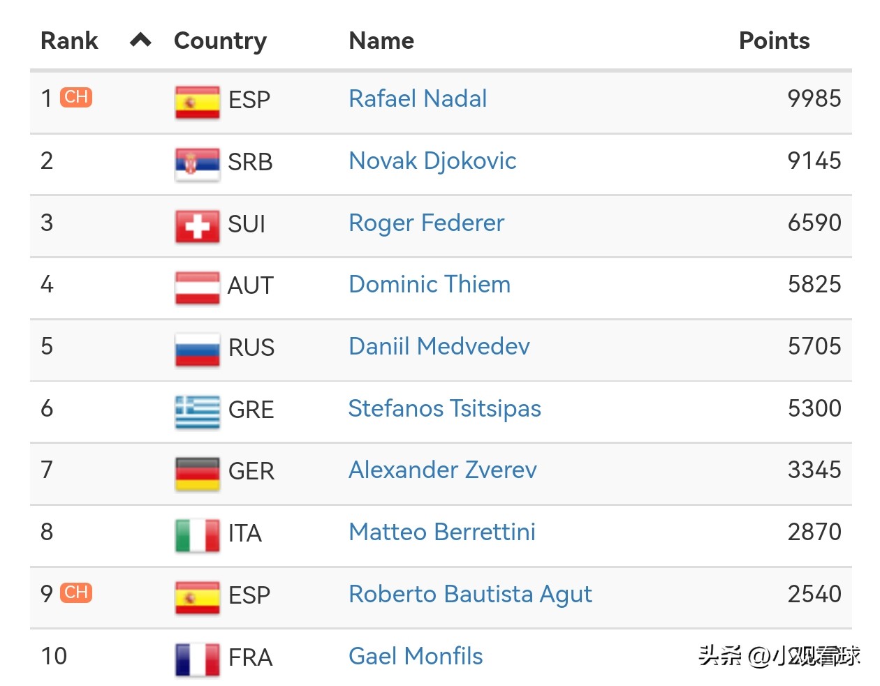The height and width of the screenshot is (686, 880).
Task: Toggle the Rank sort arrow
Action: (x=140, y=40)
